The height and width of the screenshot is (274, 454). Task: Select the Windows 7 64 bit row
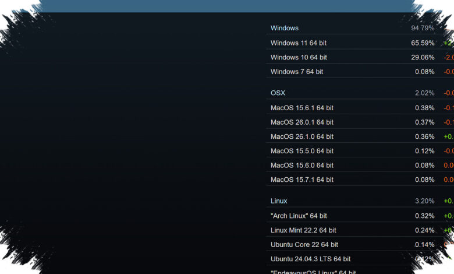(360, 72)
